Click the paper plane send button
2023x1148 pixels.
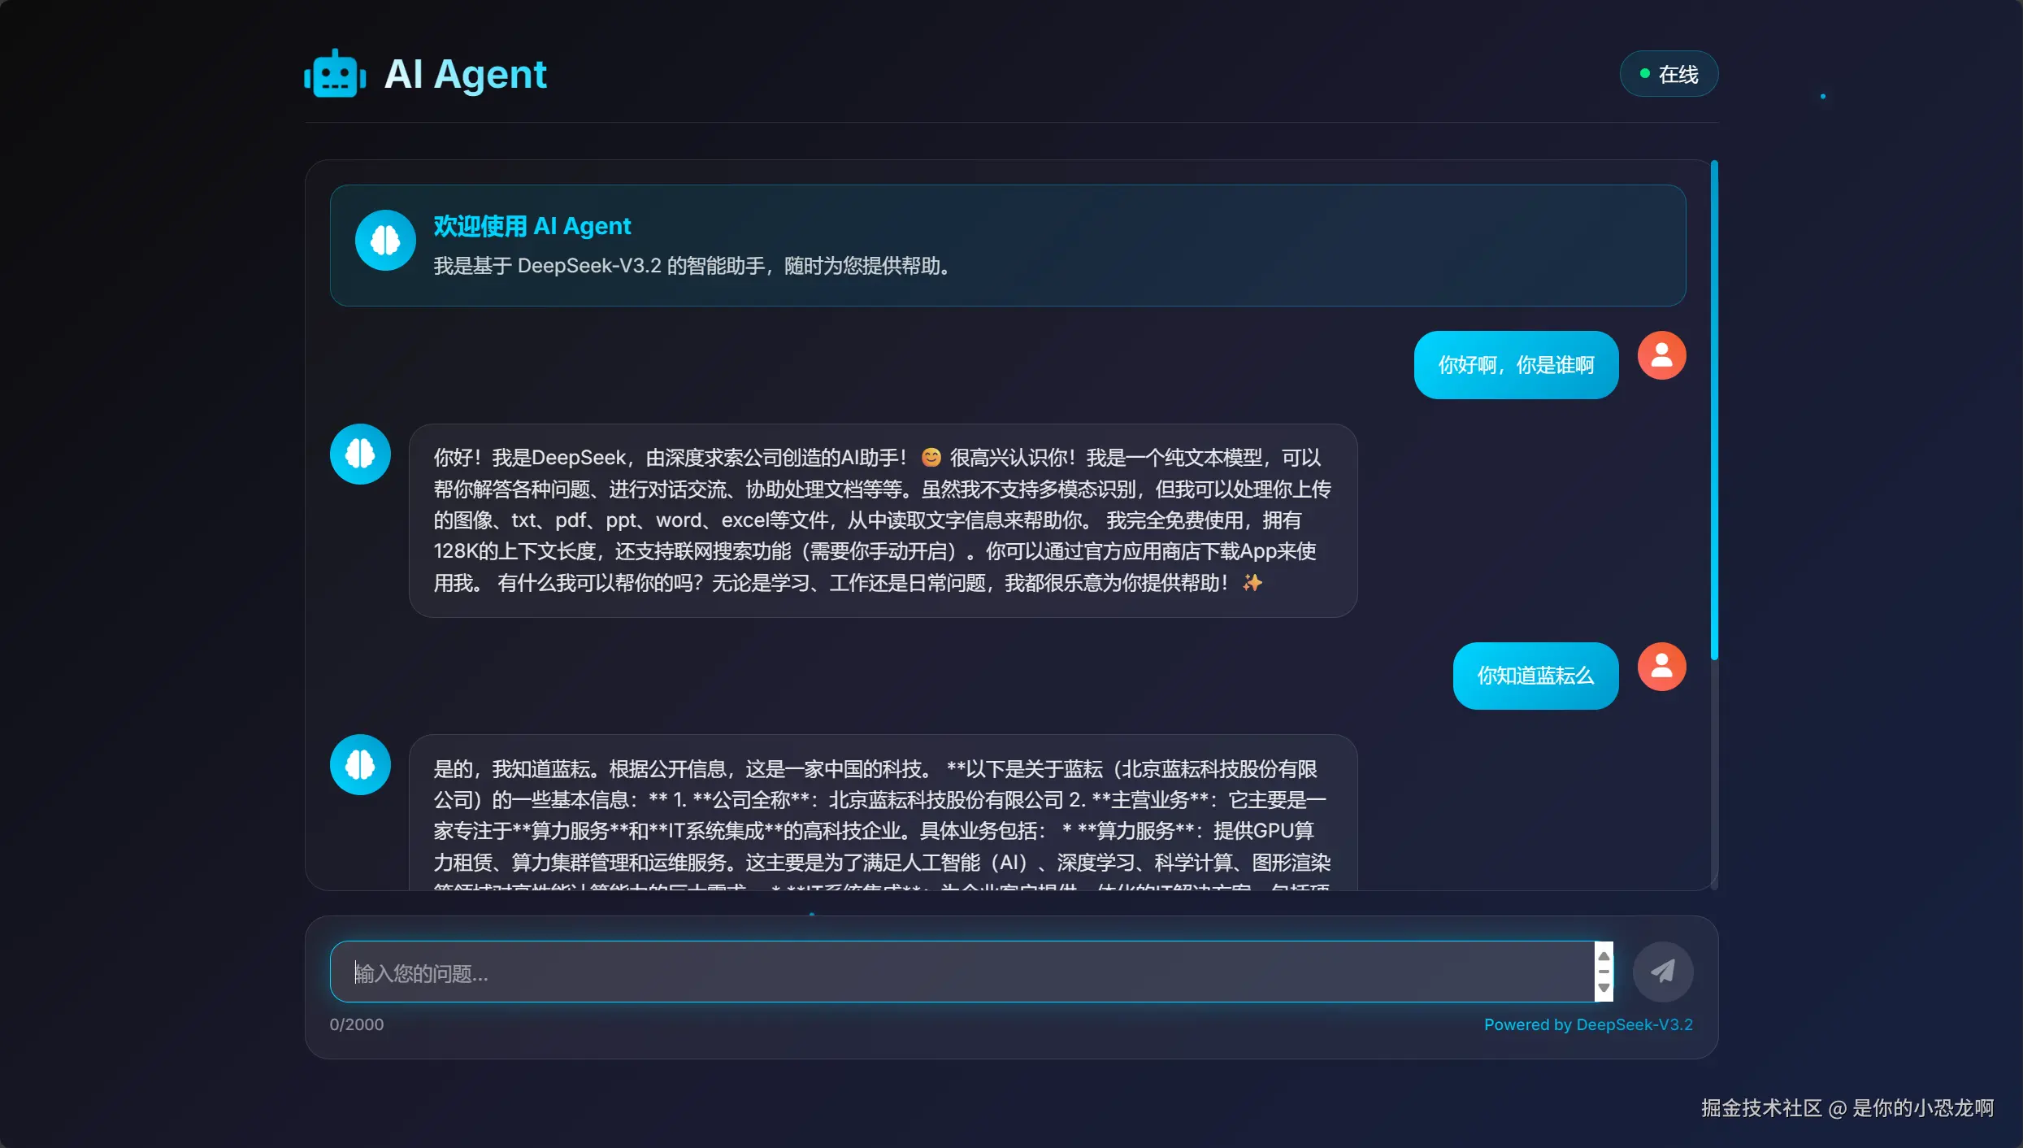[x=1663, y=971]
